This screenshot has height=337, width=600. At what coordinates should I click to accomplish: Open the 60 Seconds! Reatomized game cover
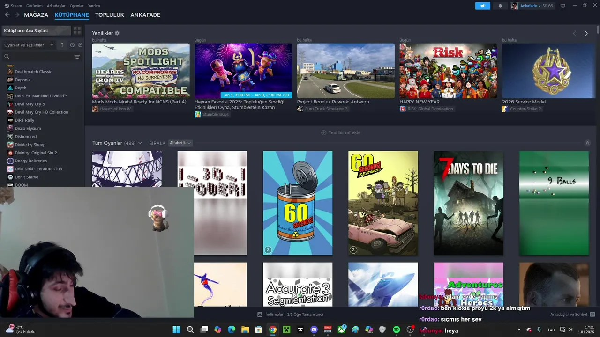pyautogui.click(x=383, y=203)
